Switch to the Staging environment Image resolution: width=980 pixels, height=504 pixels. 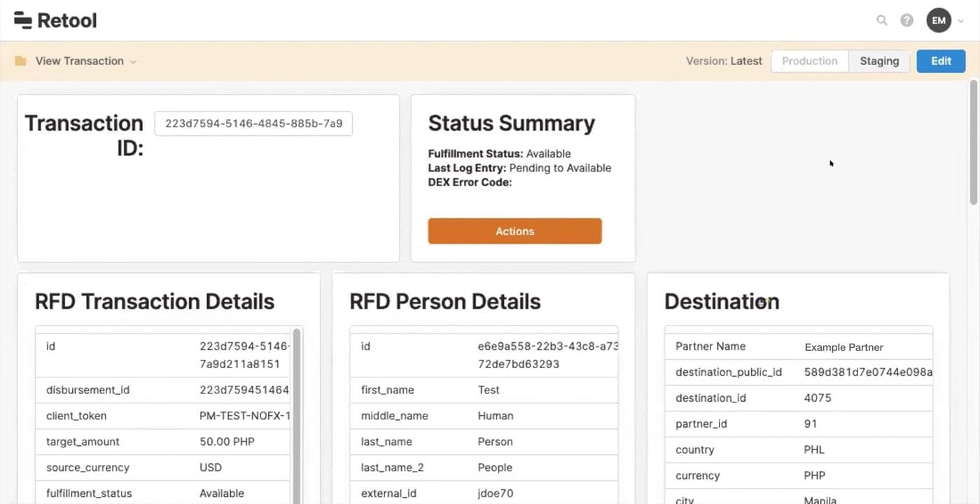(x=879, y=61)
